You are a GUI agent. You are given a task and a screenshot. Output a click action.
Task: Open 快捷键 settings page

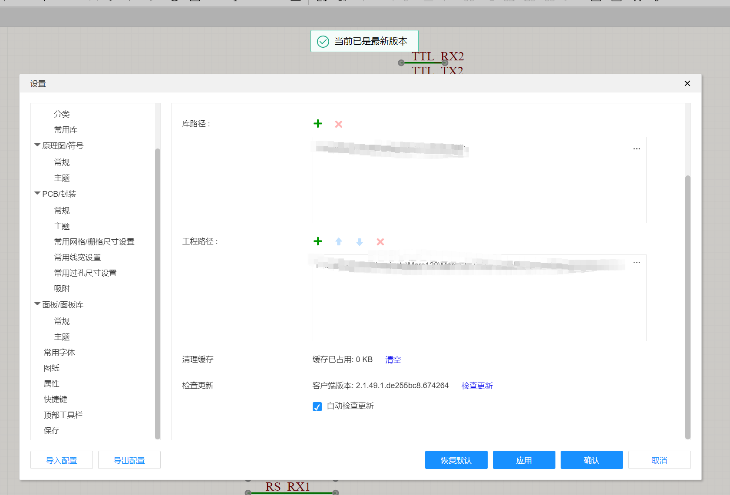click(x=56, y=399)
